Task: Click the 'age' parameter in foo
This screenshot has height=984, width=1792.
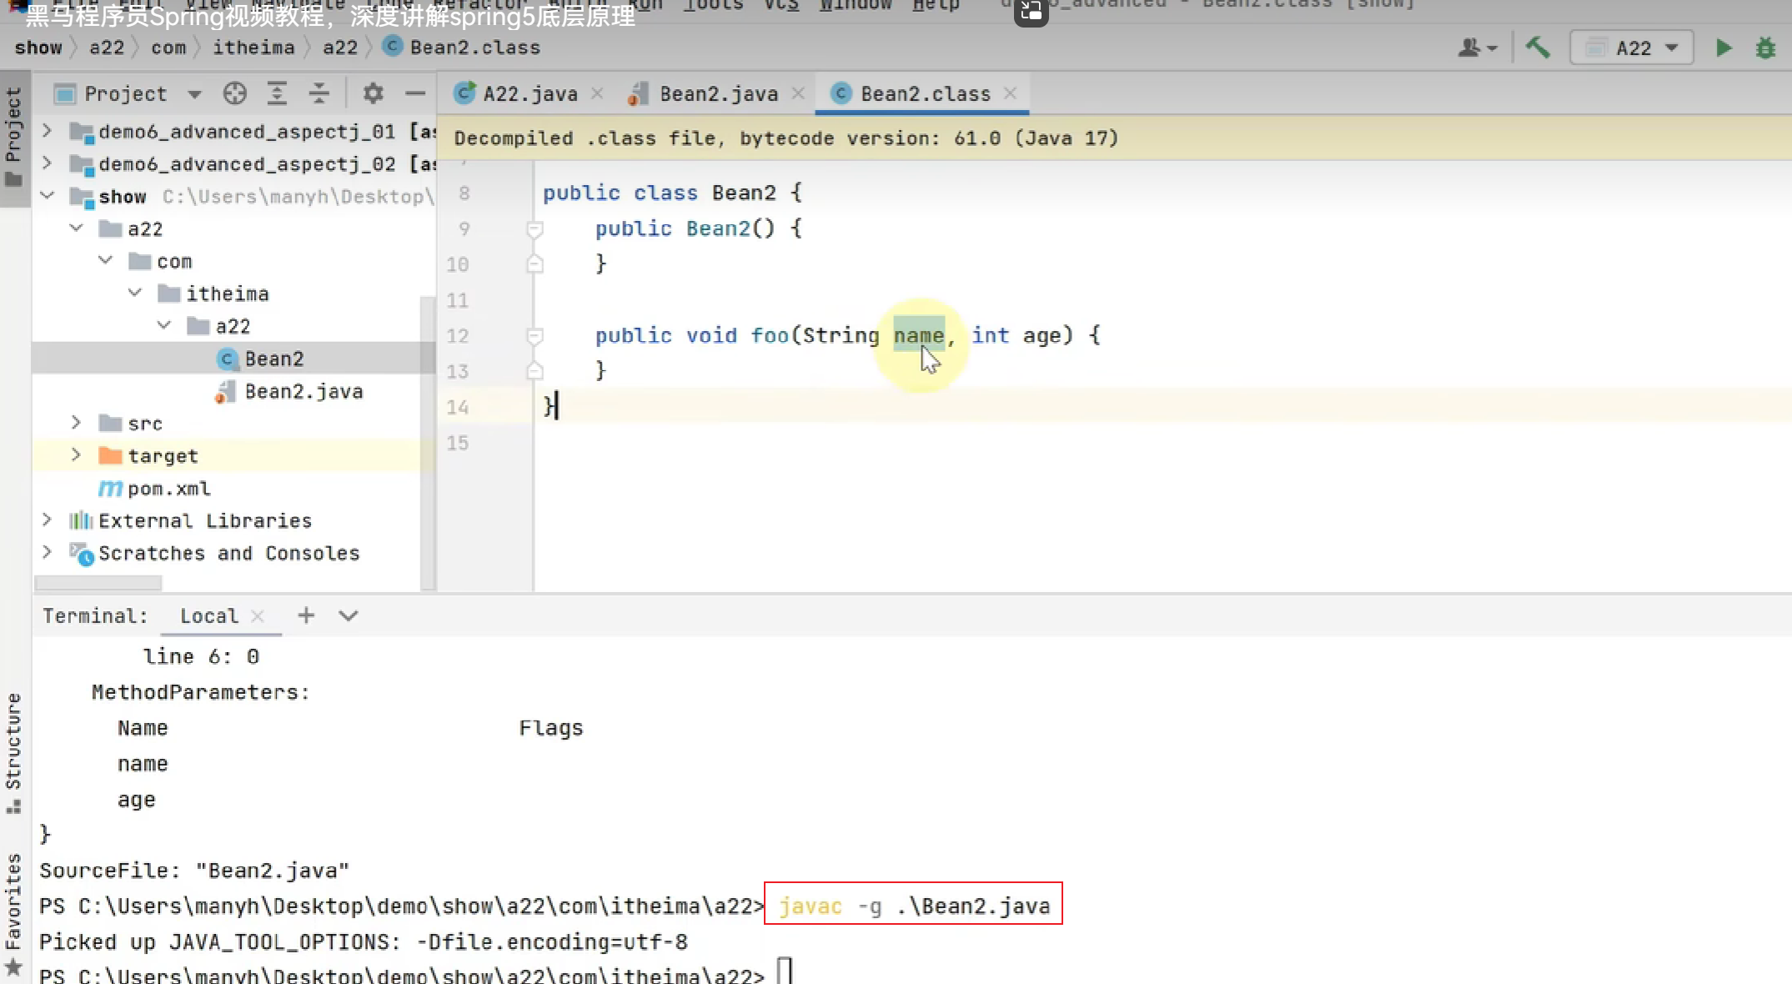Action: [x=1042, y=335]
